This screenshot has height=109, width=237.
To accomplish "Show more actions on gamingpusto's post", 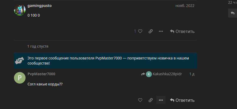I will tap(161, 31).
